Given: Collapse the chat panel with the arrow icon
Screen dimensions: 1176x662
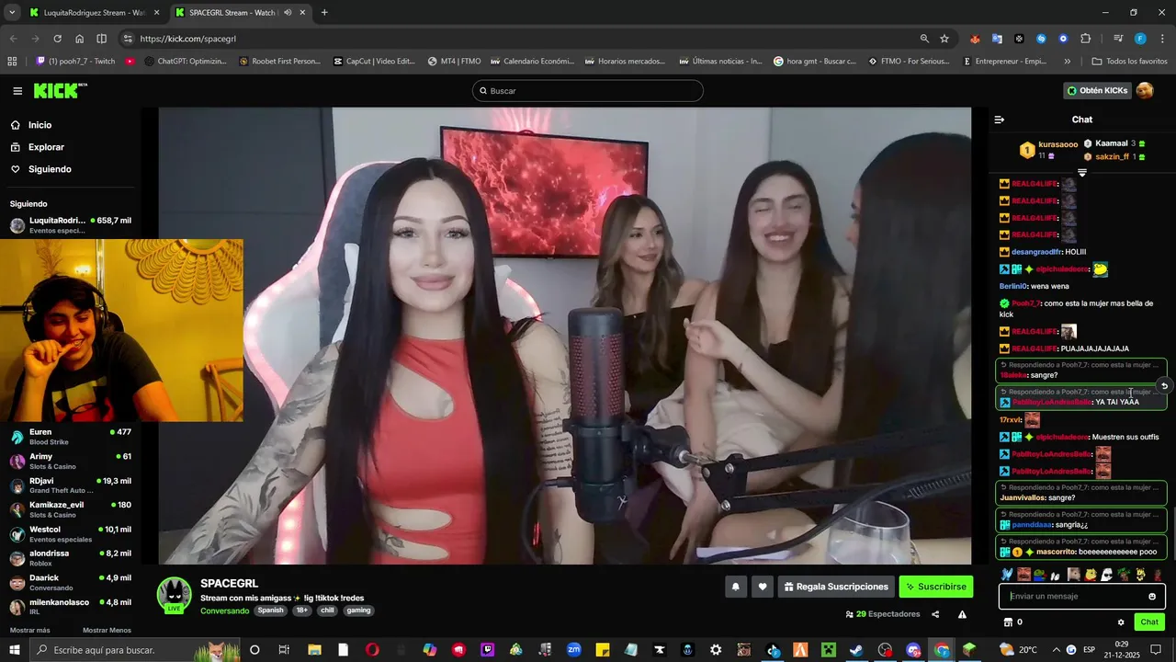Looking at the screenshot, I should click(1000, 120).
